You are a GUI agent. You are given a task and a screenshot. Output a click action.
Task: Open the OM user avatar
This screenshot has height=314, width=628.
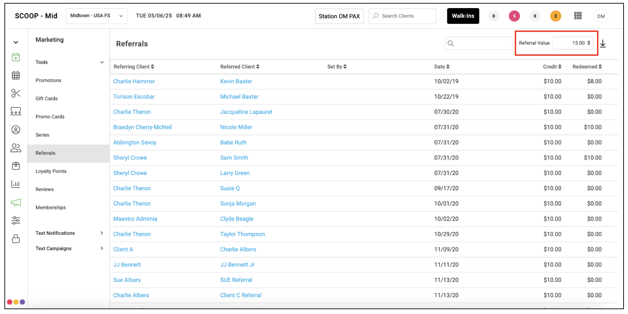[601, 16]
